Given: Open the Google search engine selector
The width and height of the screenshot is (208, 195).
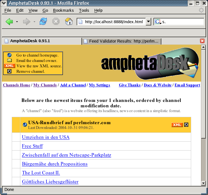Looking at the screenshot, I should pyautogui.click(x=158, y=22).
